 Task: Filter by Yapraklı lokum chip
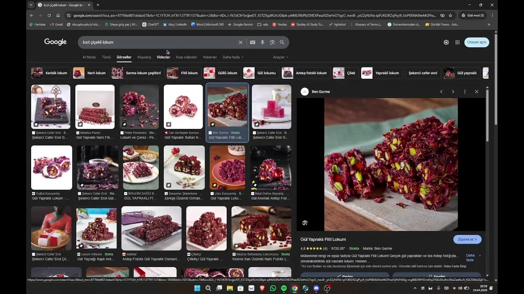pos(381,73)
